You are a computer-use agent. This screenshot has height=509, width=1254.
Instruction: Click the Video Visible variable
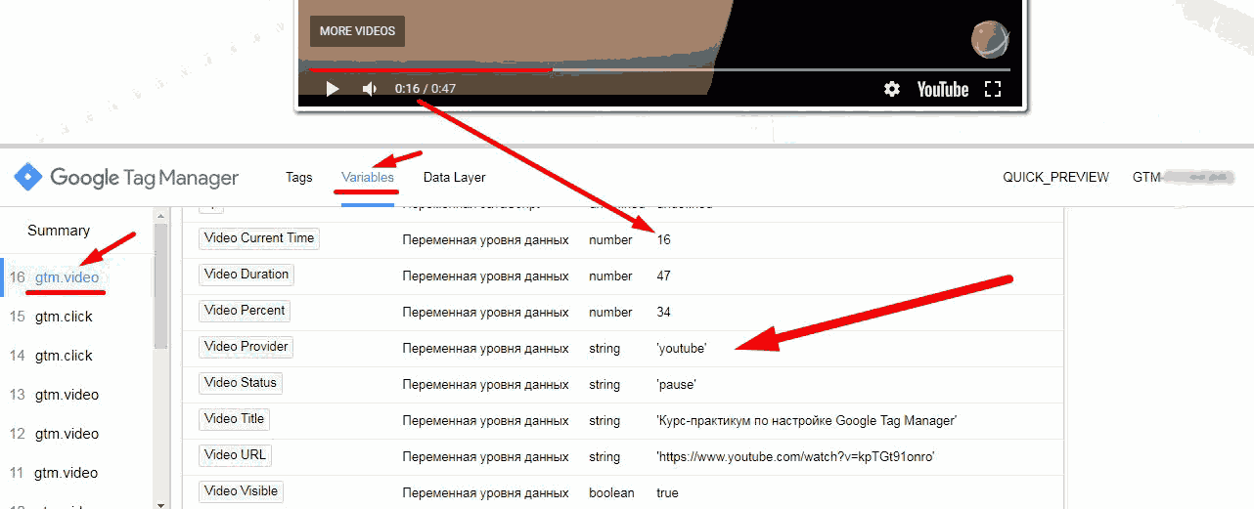click(242, 491)
